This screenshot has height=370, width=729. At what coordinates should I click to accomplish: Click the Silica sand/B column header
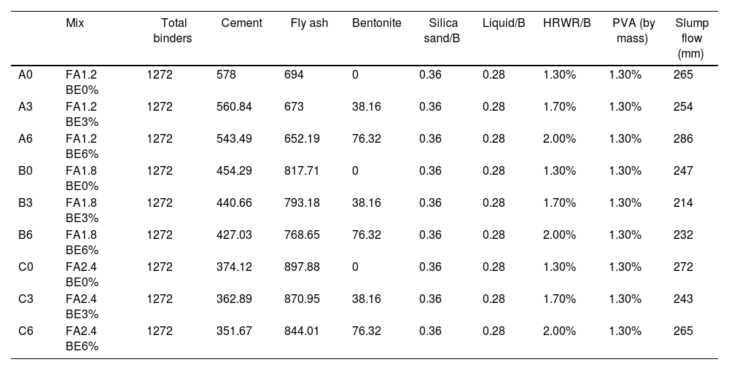(x=442, y=31)
